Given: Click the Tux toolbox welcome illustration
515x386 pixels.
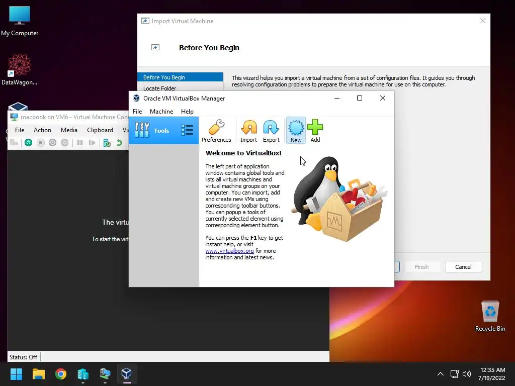Looking at the screenshot, I should (x=339, y=199).
